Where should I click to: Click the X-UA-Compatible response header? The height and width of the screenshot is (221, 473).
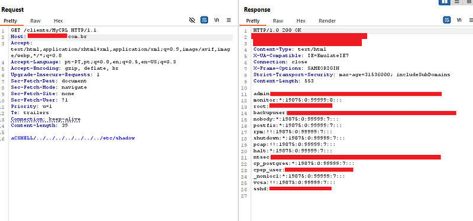coord(301,56)
